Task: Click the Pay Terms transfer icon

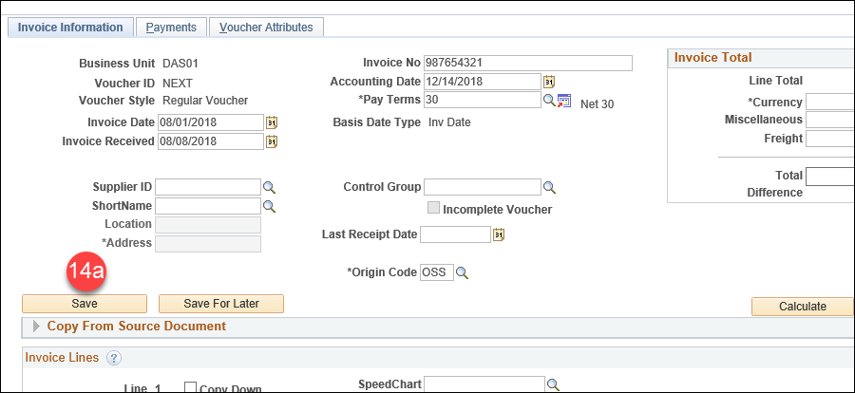Action: click(563, 101)
